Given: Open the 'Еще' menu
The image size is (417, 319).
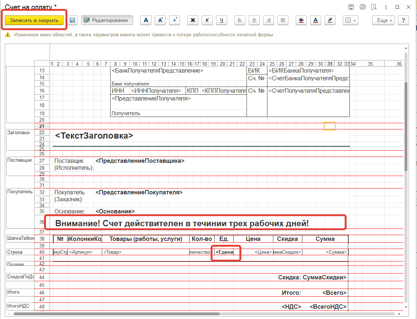Looking at the screenshot, I should pyautogui.click(x=383, y=20).
